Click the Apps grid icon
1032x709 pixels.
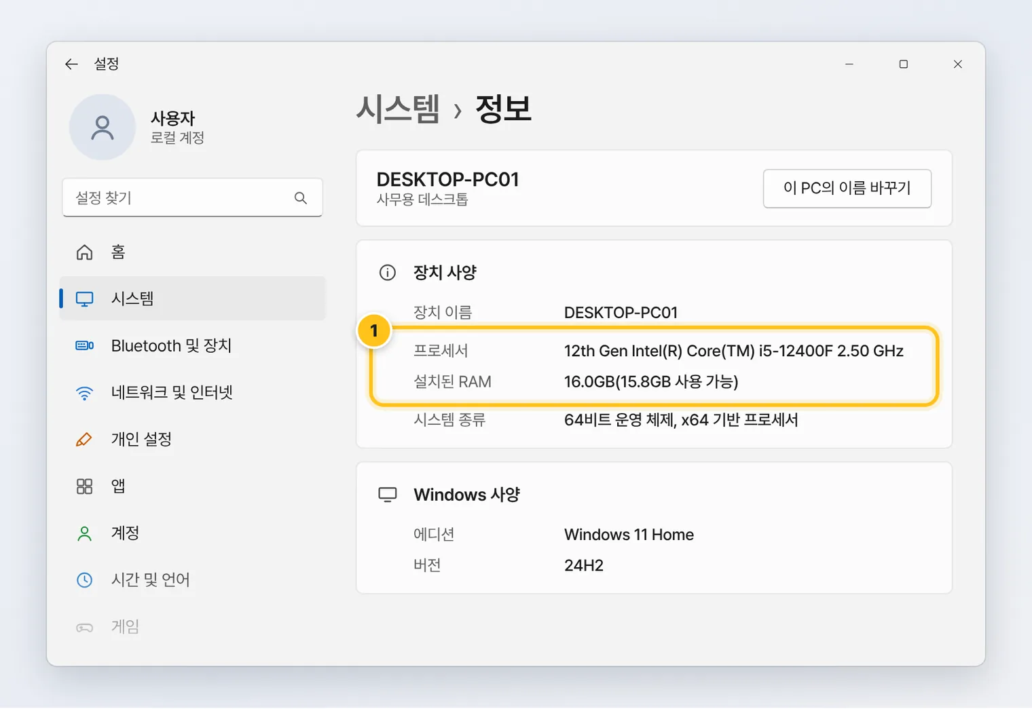click(84, 486)
